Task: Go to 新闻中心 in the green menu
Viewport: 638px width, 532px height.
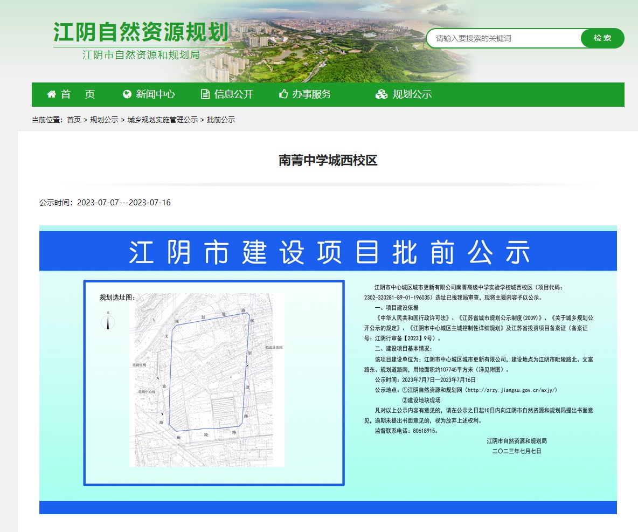Action: pyautogui.click(x=155, y=94)
